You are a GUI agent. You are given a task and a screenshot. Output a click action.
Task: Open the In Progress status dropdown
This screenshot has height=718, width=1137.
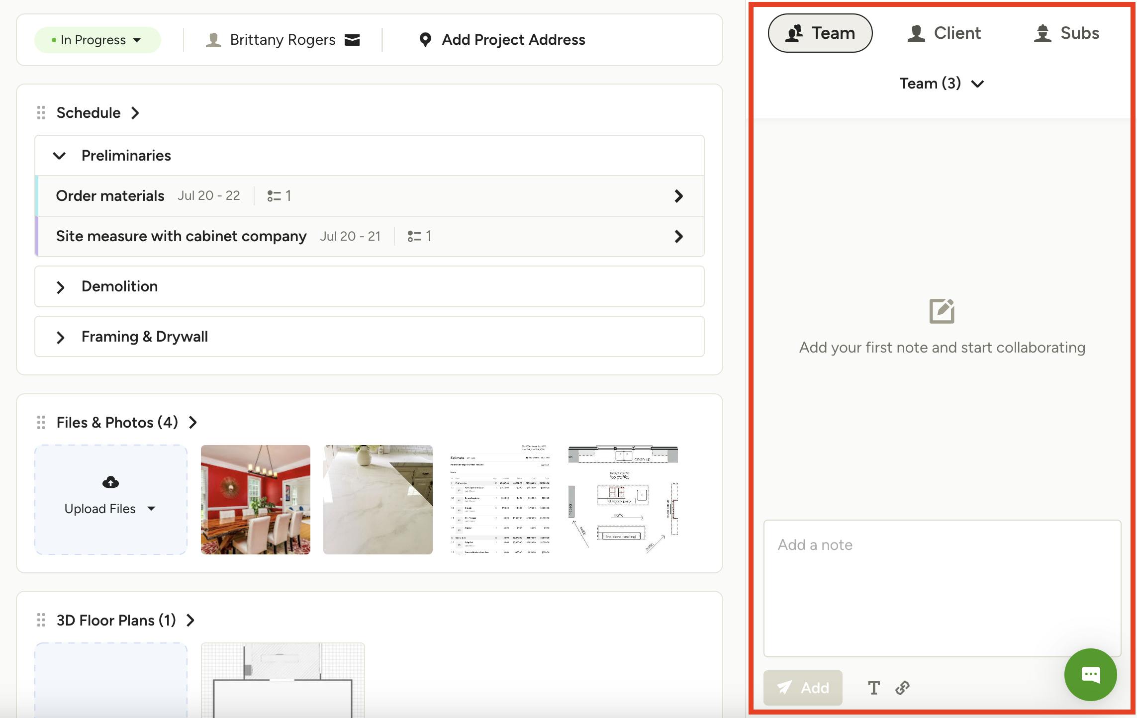97,40
